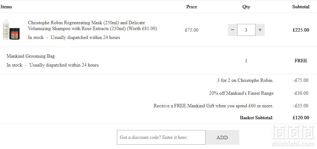
Task: Open the Christophe Robin product thumbnail
Action: click(11, 30)
